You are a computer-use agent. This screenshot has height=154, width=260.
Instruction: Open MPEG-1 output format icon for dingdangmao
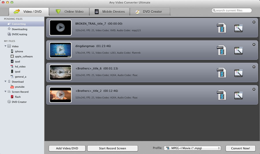pos(221,50)
